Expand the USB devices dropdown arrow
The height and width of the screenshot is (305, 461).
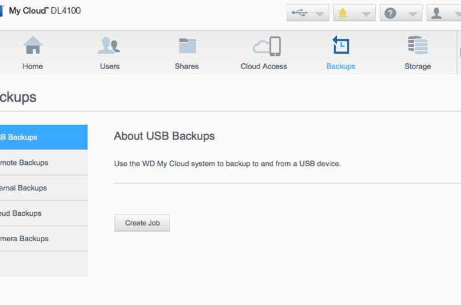(320, 14)
